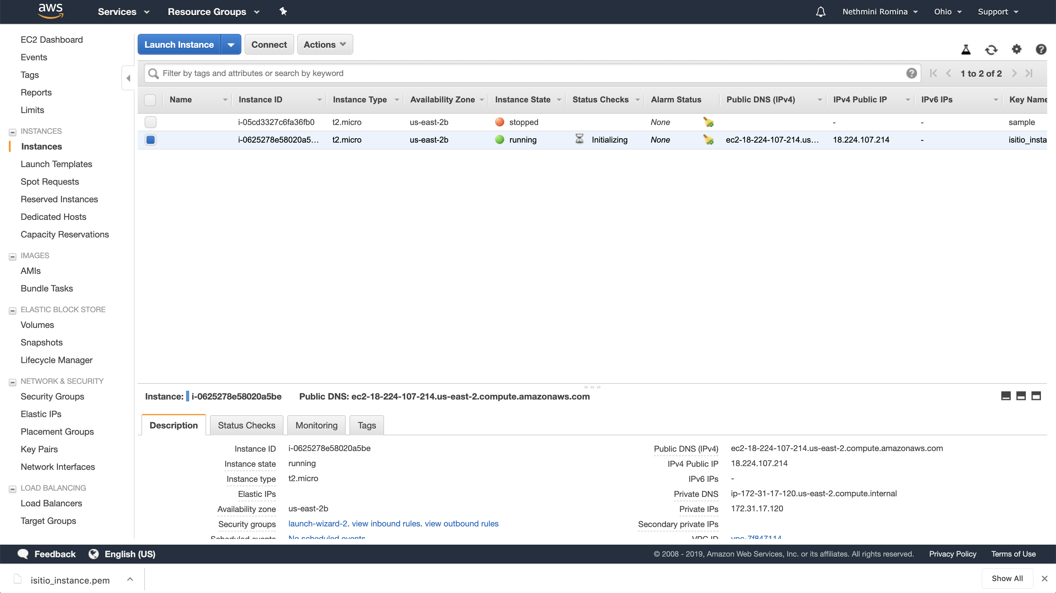Click Show All downloads button
1056x593 pixels.
coord(1007,578)
